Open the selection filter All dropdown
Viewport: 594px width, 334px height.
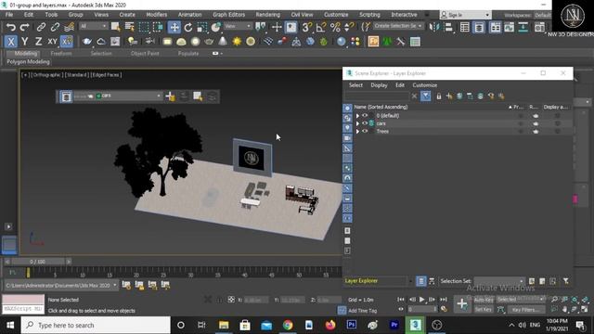(93, 26)
